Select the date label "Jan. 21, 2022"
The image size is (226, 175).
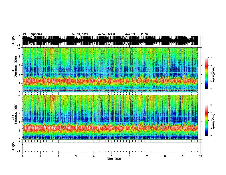80,34
